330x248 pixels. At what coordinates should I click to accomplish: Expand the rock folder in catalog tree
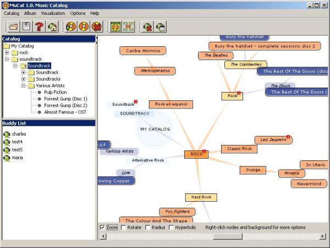7,52
